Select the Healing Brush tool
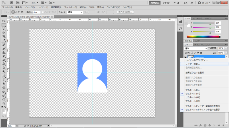This screenshot has width=229, height=128. 4,45
